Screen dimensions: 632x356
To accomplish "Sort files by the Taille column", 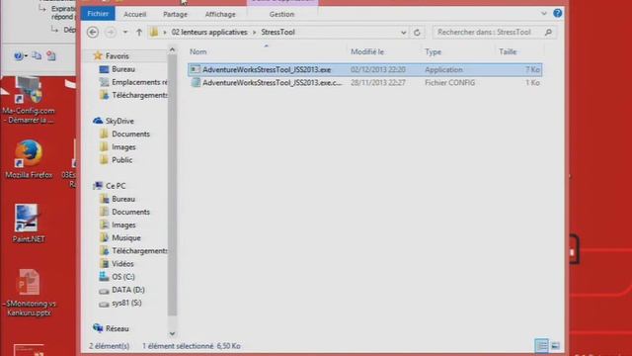I will click(x=508, y=51).
